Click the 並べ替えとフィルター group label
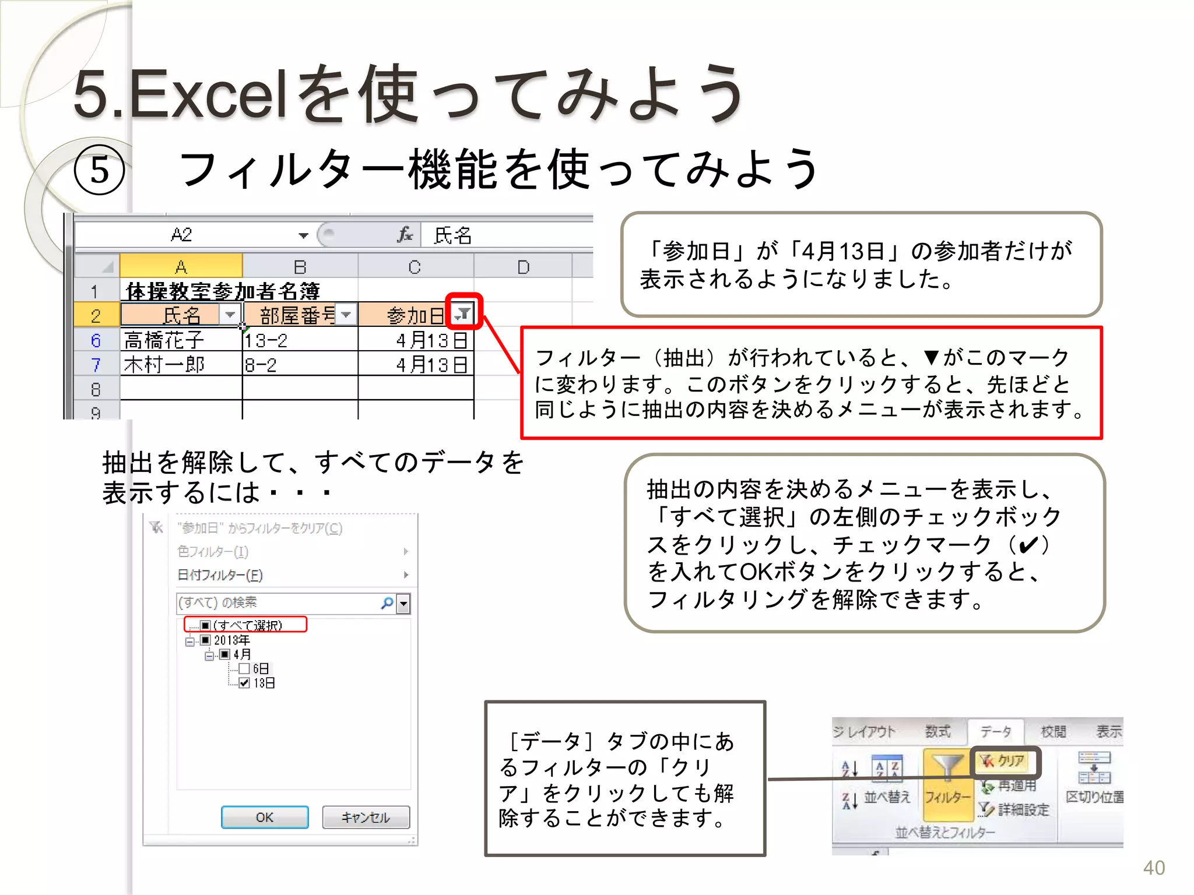Viewport: 1194px width, 895px height. [x=944, y=833]
